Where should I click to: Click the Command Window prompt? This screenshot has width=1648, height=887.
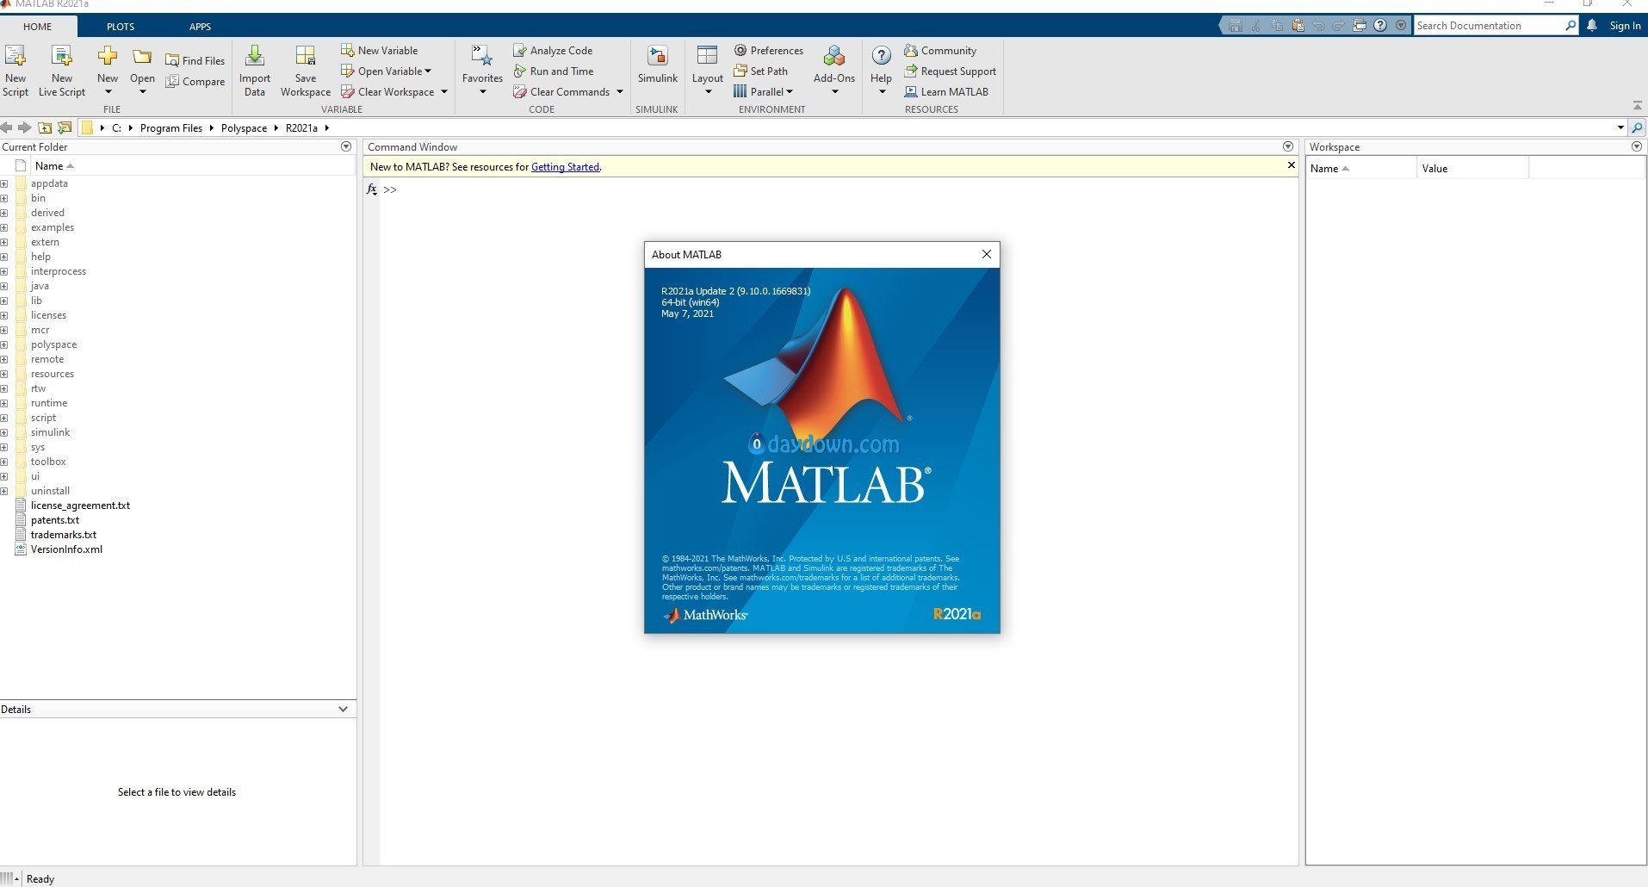[390, 189]
